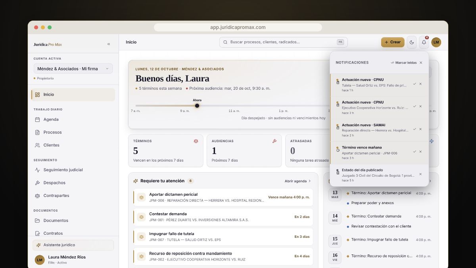Click the browser address bar app.juridicapromax.com

point(238,27)
